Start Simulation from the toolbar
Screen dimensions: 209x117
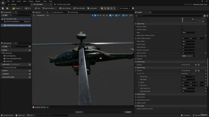tap(92, 8)
